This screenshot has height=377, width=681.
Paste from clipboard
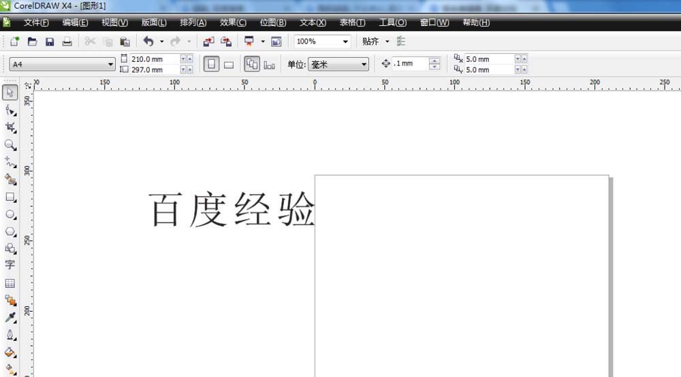[125, 42]
